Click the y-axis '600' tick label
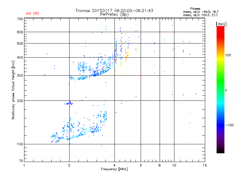 (20, 32)
